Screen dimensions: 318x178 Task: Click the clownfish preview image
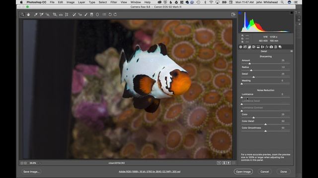[128, 89]
